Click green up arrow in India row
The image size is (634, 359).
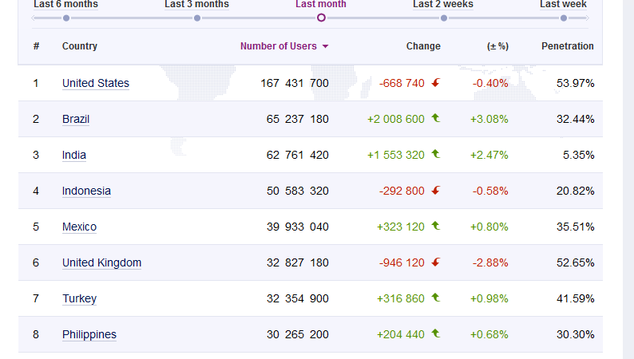click(x=436, y=154)
